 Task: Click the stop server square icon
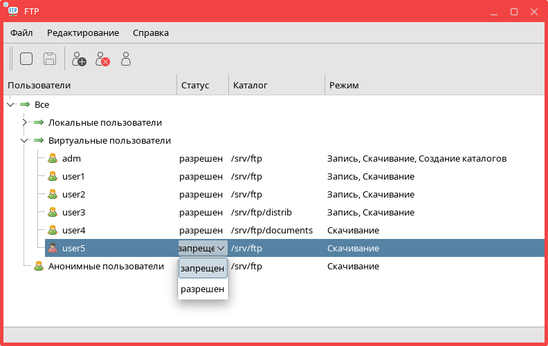click(x=26, y=59)
